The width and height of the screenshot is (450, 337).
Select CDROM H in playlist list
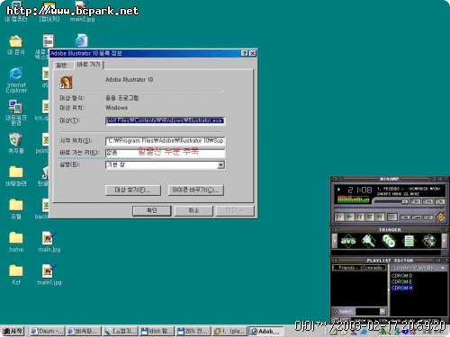402,288
